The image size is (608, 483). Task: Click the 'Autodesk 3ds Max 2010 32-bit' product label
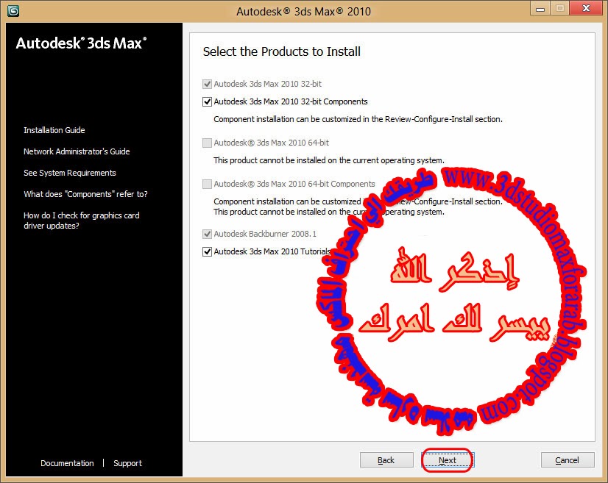[x=267, y=84]
